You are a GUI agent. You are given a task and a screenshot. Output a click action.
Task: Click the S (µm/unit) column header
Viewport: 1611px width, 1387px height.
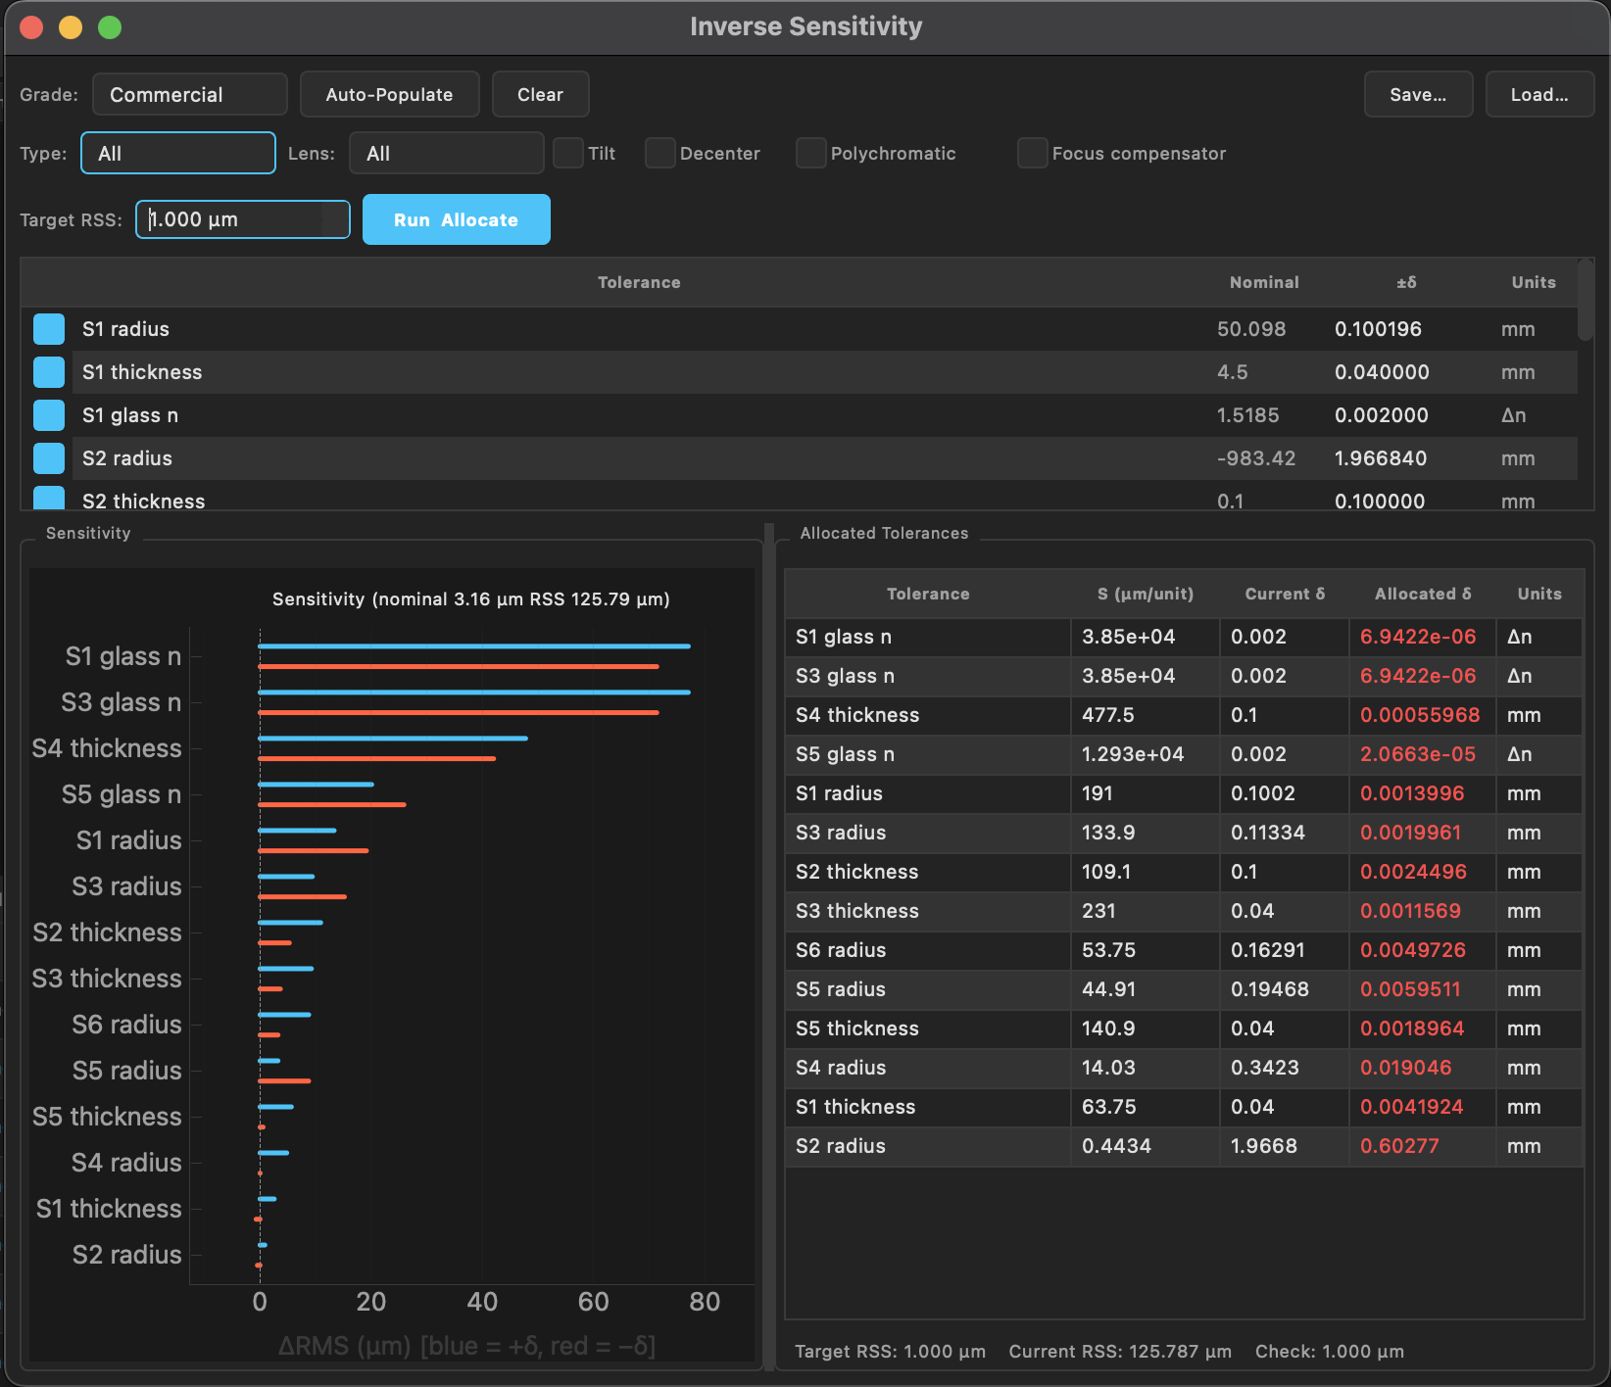coord(1145,595)
